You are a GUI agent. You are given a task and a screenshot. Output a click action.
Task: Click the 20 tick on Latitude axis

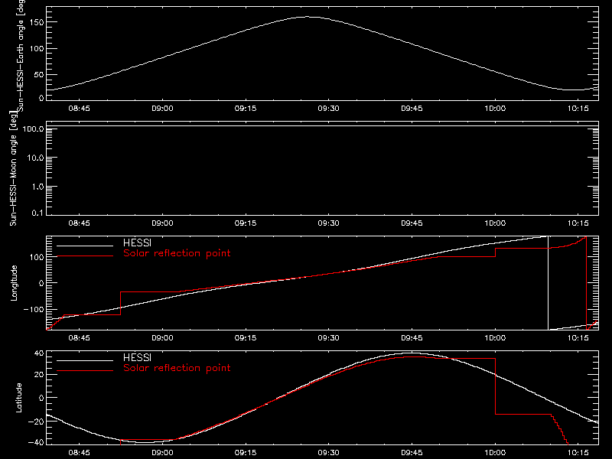(x=39, y=375)
